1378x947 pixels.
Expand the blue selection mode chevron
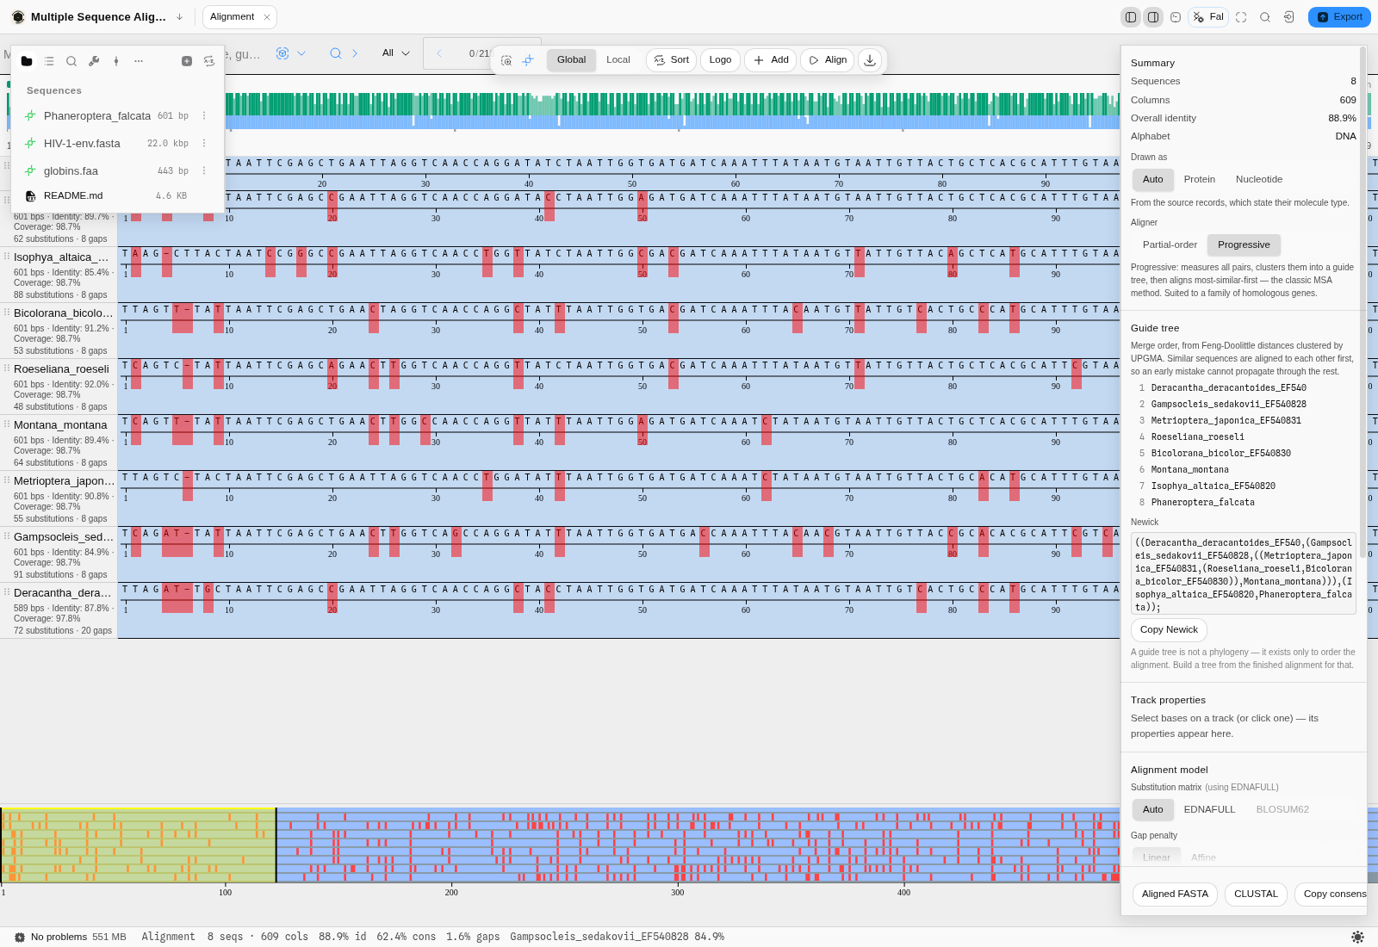tap(301, 53)
